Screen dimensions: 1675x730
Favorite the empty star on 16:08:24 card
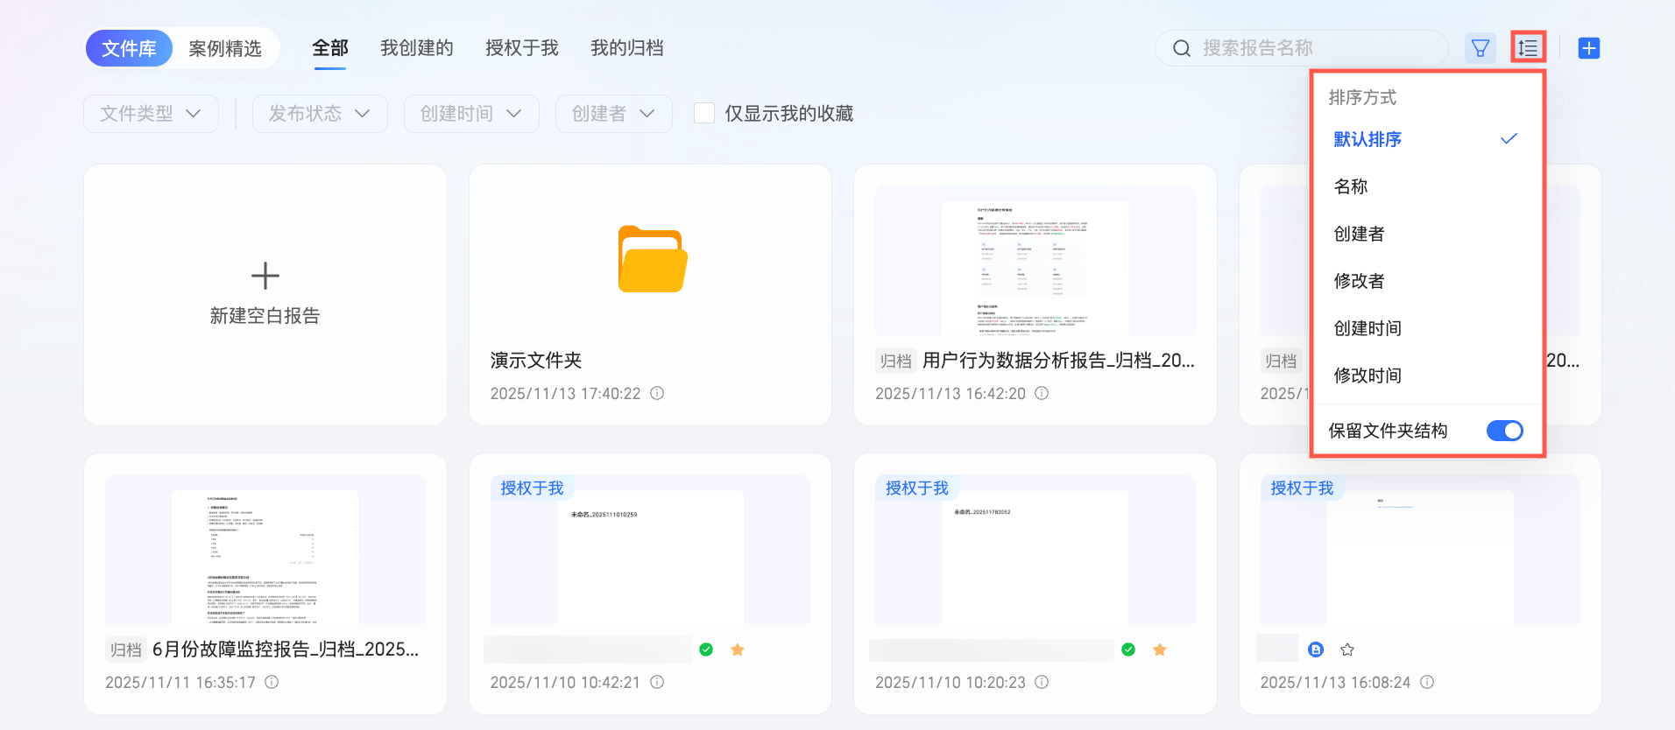pyautogui.click(x=1347, y=649)
